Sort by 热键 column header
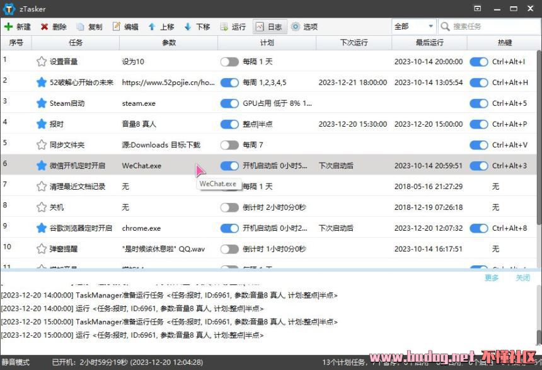 pyautogui.click(x=504, y=42)
